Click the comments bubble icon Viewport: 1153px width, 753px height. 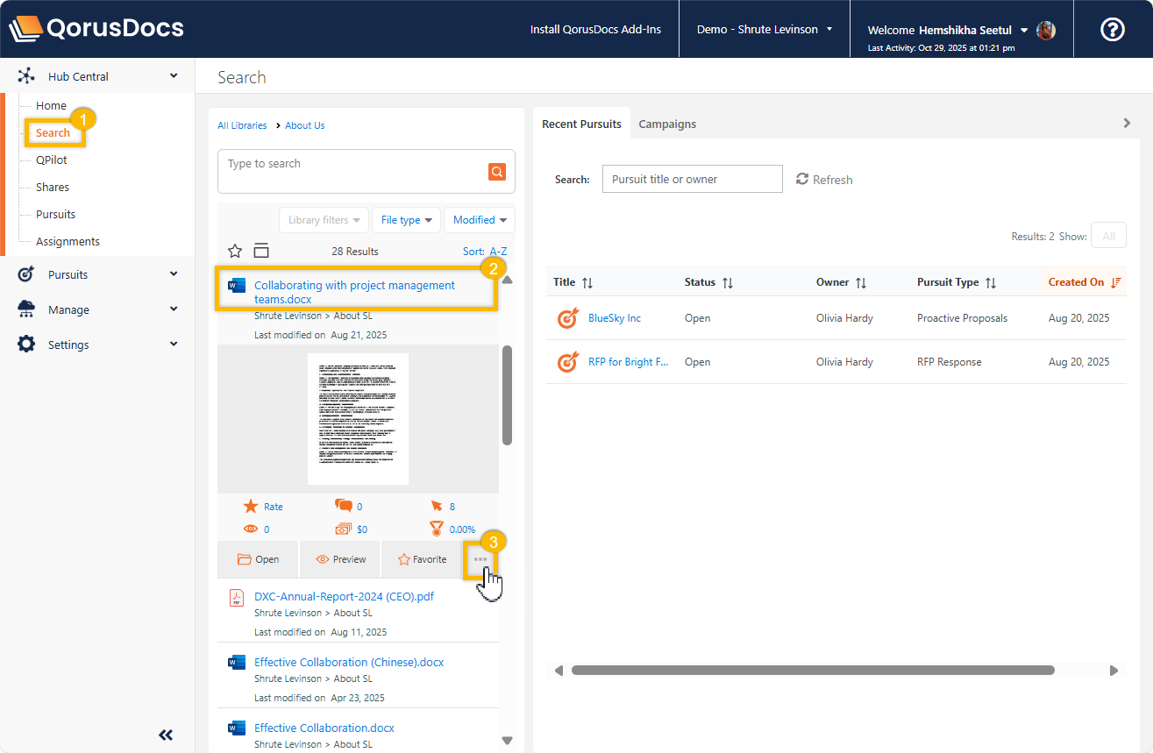[x=343, y=506]
